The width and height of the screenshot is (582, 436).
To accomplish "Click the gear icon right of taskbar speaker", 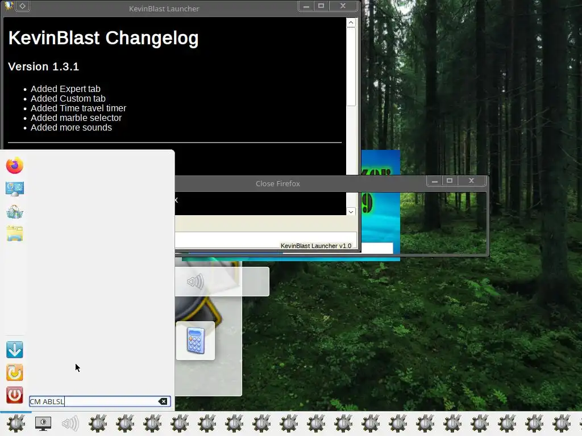I will pos(98,424).
